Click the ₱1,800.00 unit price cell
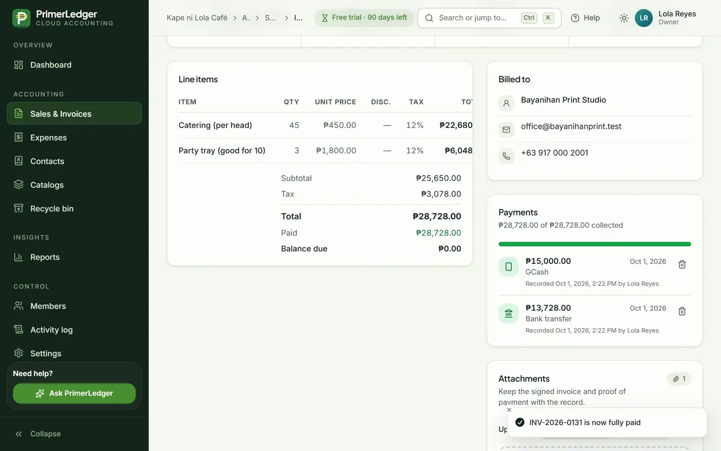Viewport: 721px width, 451px height. click(x=336, y=151)
